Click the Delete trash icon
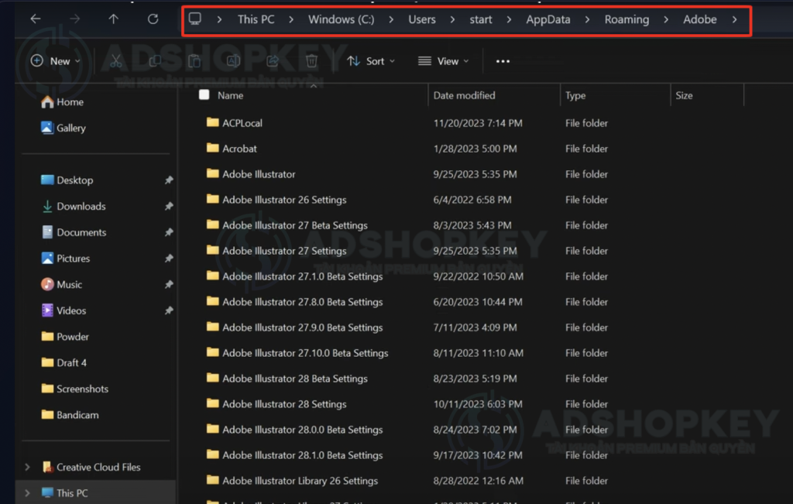Viewport: 793px width, 504px height. coord(311,61)
